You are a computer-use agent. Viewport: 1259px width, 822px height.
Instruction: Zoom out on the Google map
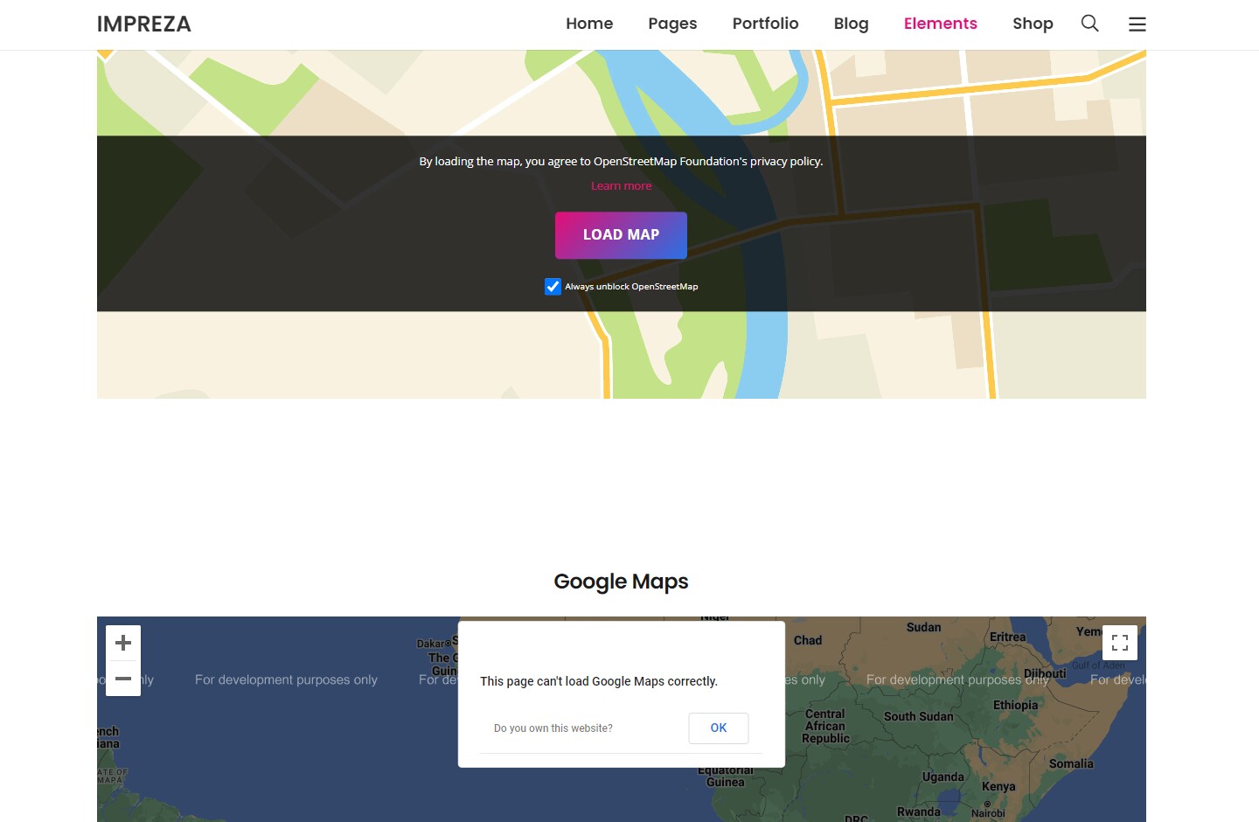122,678
